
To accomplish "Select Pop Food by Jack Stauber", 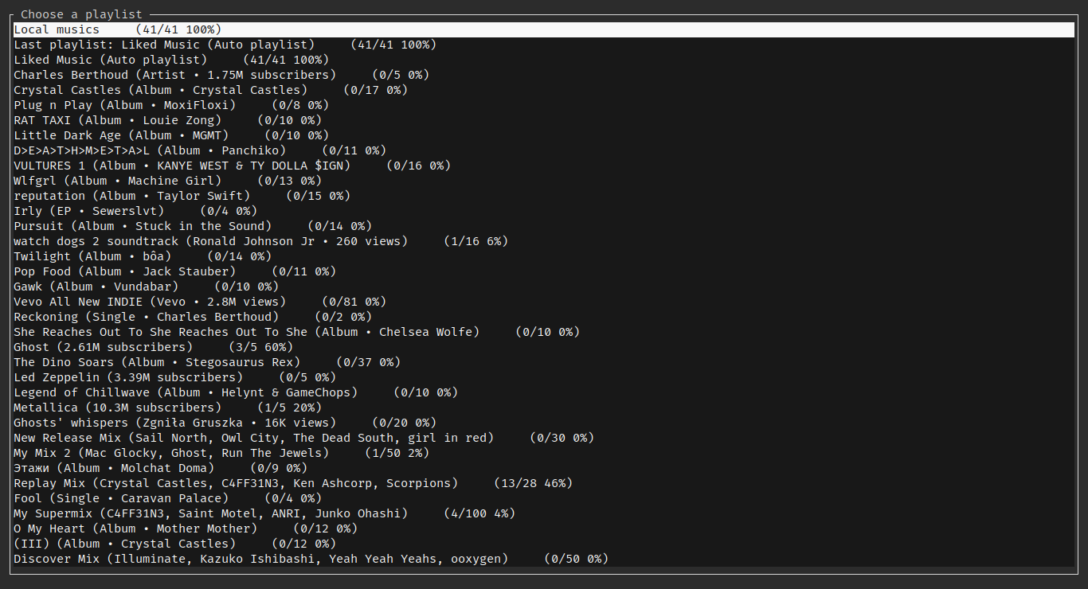I will 544,271.
